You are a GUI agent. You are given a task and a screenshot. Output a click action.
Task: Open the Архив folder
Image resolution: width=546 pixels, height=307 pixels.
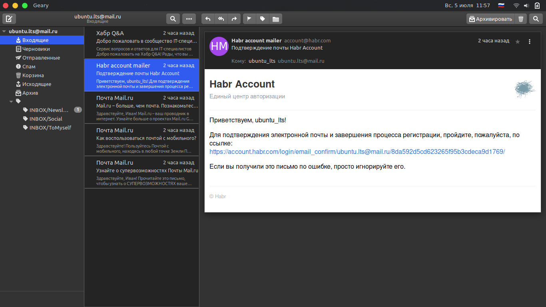42,93
